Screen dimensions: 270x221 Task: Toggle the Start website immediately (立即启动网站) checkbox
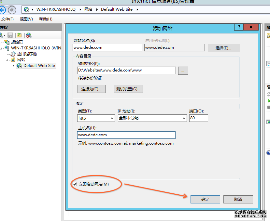tap(75, 184)
